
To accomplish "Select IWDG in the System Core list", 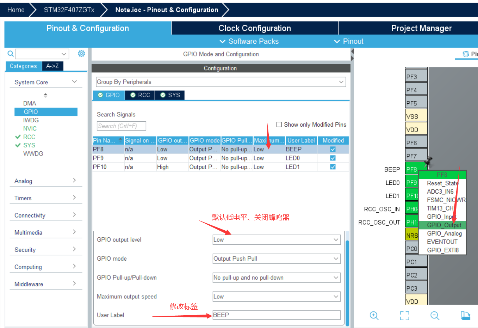I will coord(31,120).
